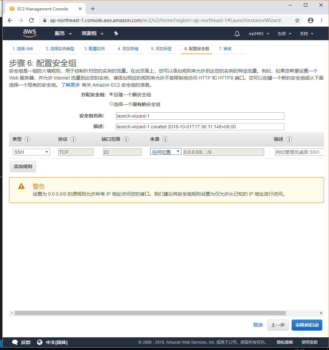The image size is (329, 350).
Task: Click the 中文(简体) language selector
Action: [57, 342]
